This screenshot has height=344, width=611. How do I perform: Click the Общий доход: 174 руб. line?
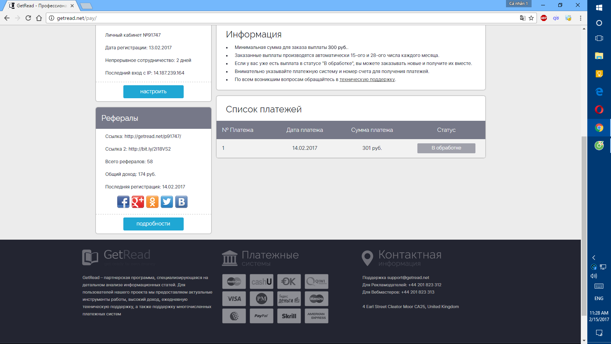pyautogui.click(x=131, y=174)
